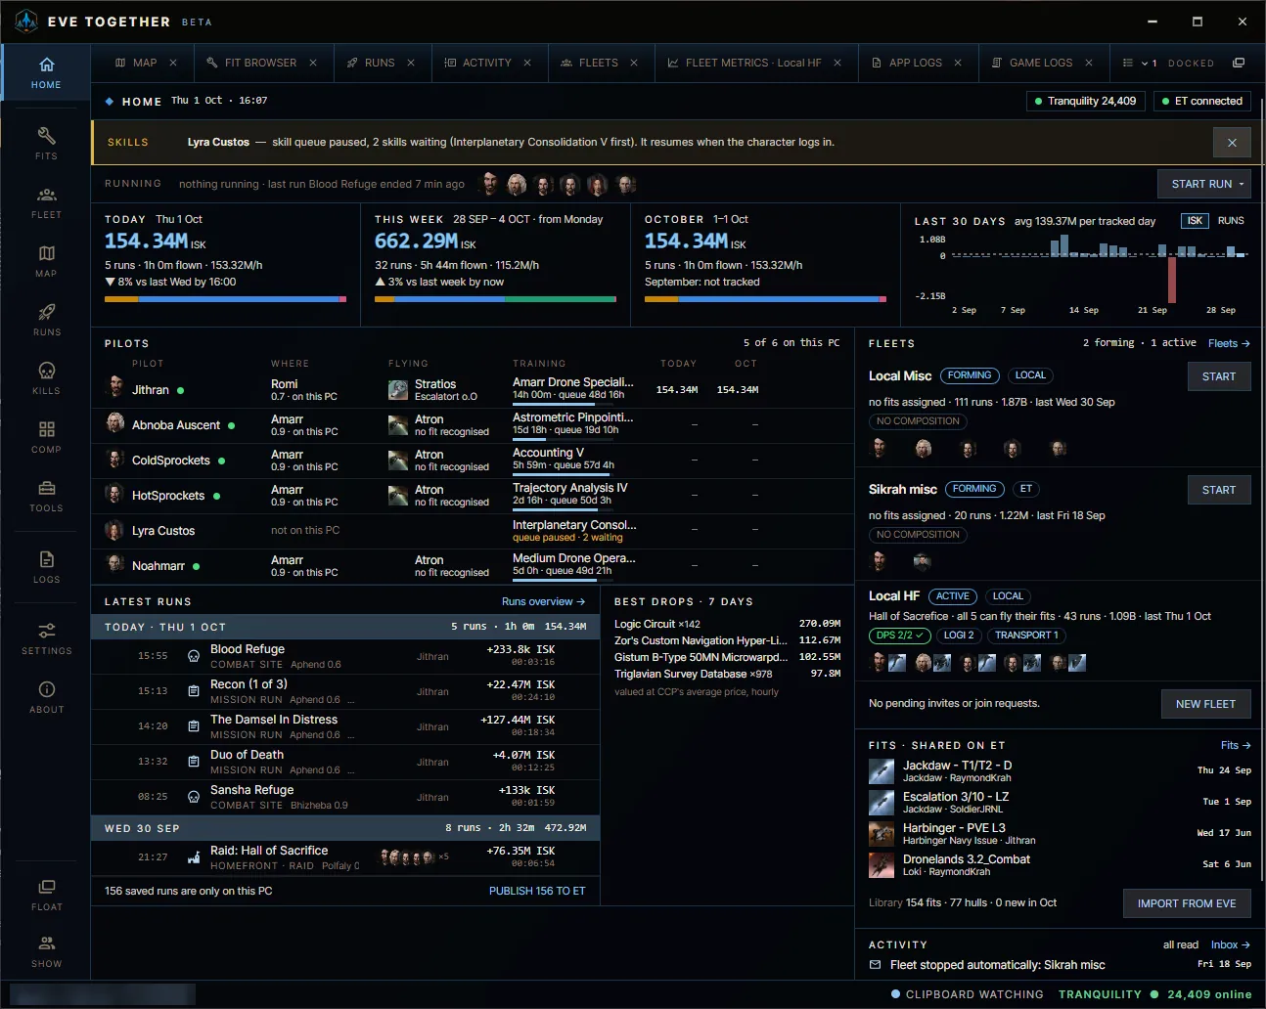The width and height of the screenshot is (1266, 1009).
Task: Switch the 30 days chart to Runs
Action: (1231, 221)
